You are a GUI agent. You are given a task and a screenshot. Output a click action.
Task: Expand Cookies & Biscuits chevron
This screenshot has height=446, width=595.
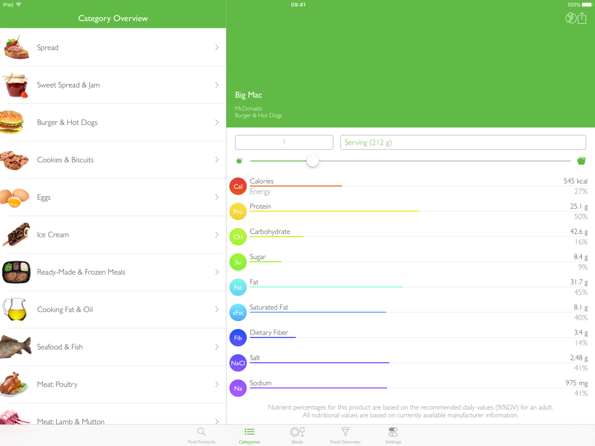point(217,159)
